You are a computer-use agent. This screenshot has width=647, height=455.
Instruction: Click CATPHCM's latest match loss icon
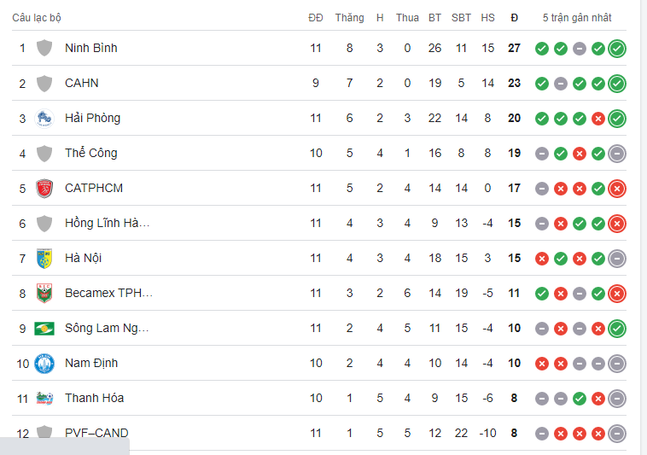(x=617, y=189)
